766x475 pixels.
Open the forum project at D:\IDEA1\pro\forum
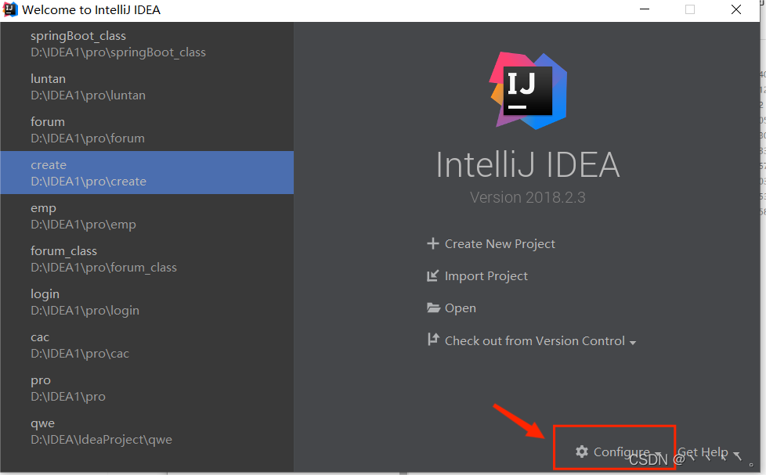[147, 130]
